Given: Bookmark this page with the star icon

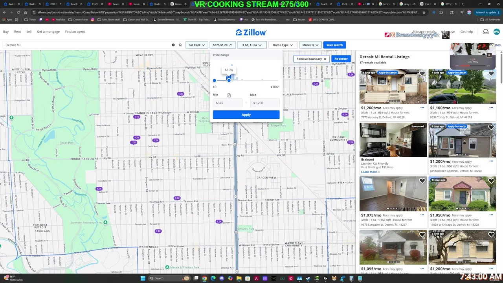Looking at the screenshot, I should [424, 12].
